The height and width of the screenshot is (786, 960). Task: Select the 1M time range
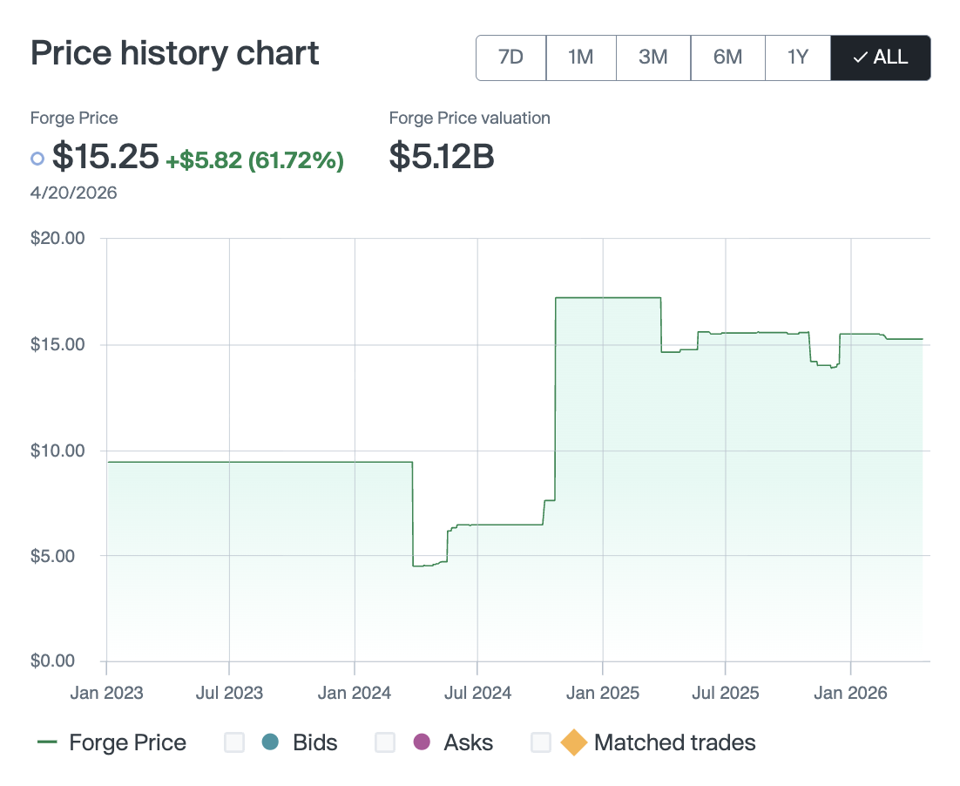(x=580, y=58)
